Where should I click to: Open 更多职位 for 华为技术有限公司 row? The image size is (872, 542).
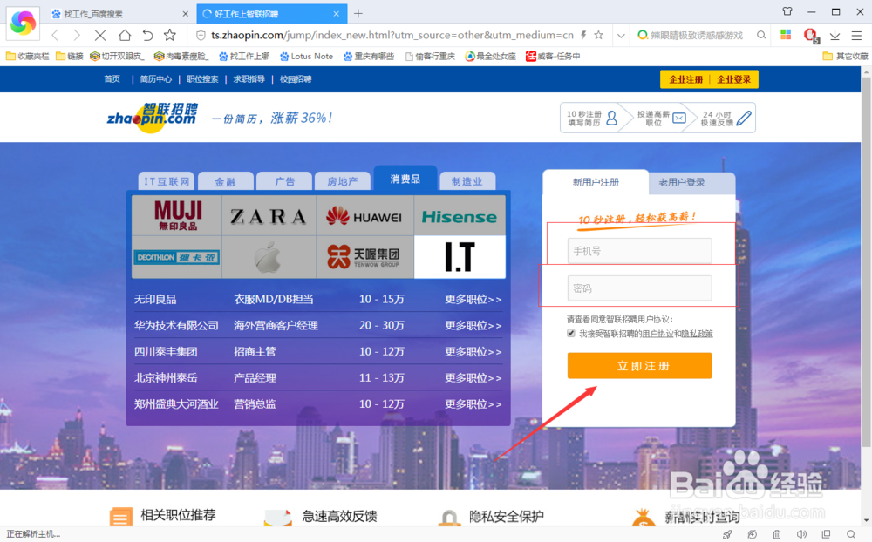[x=473, y=325]
